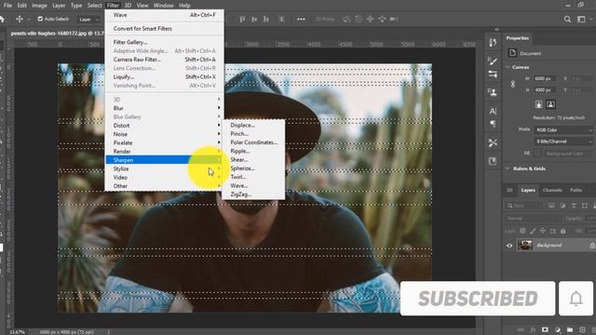Click the lock transparent pixels icon
Image resolution: width=596 pixels, height=335 pixels.
(522, 231)
